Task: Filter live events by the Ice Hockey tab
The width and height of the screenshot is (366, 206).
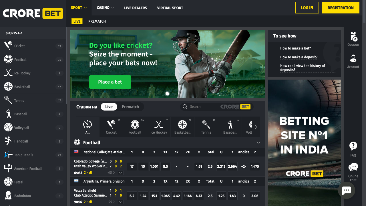Action: pyautogui.click(x=159, y=127)
